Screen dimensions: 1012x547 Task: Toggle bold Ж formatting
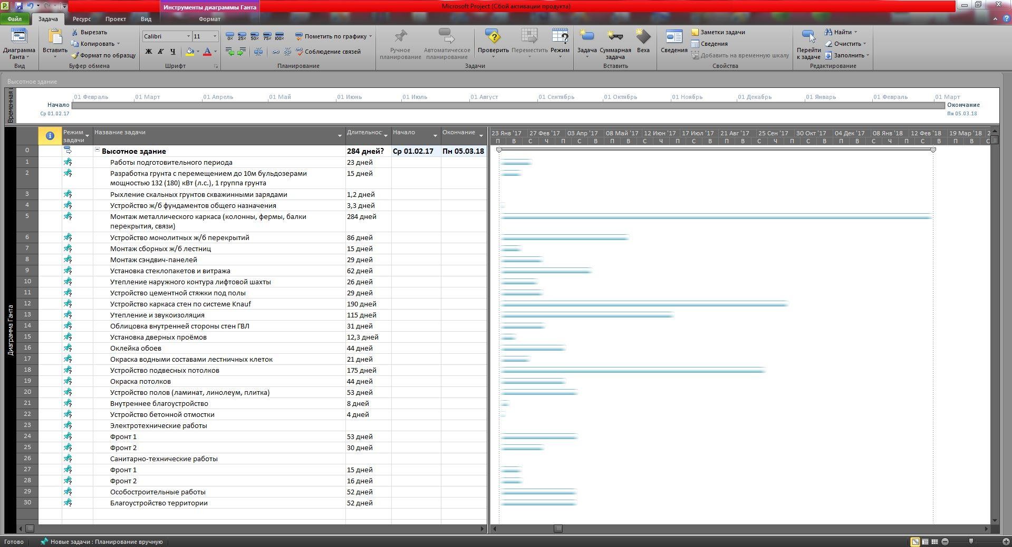[x=148, y=52]
